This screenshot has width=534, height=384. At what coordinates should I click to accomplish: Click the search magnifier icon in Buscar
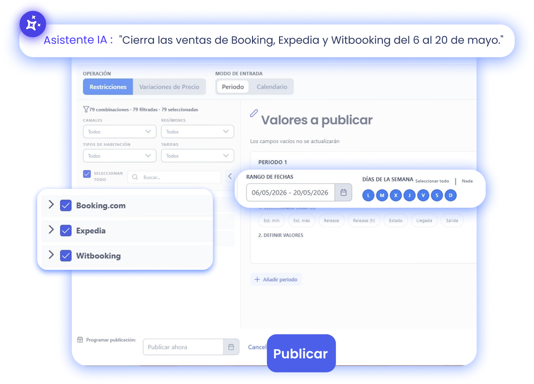click(135, 177)
